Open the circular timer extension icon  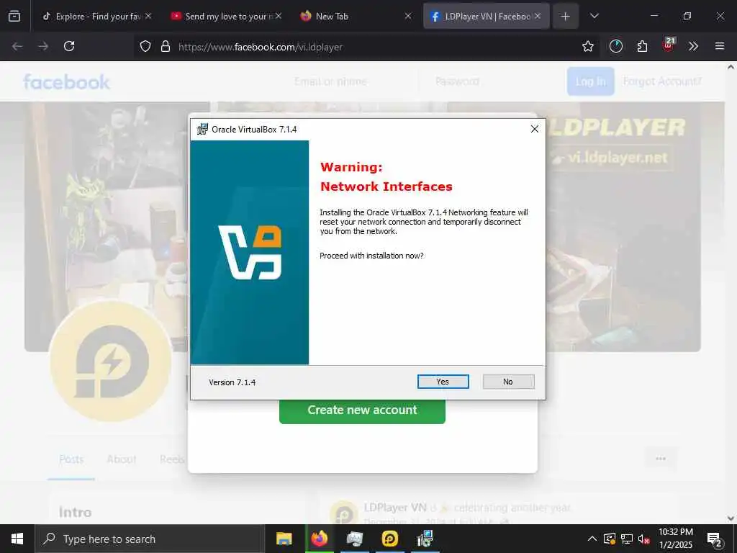616,46
